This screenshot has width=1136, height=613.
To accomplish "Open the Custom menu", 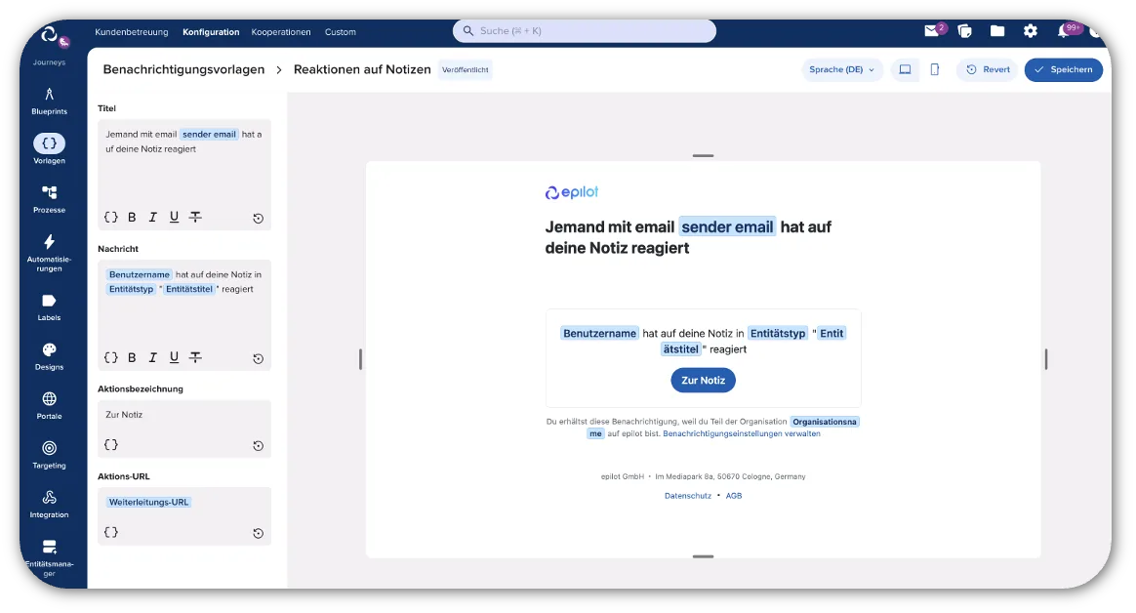I will [x=341, y=32].
